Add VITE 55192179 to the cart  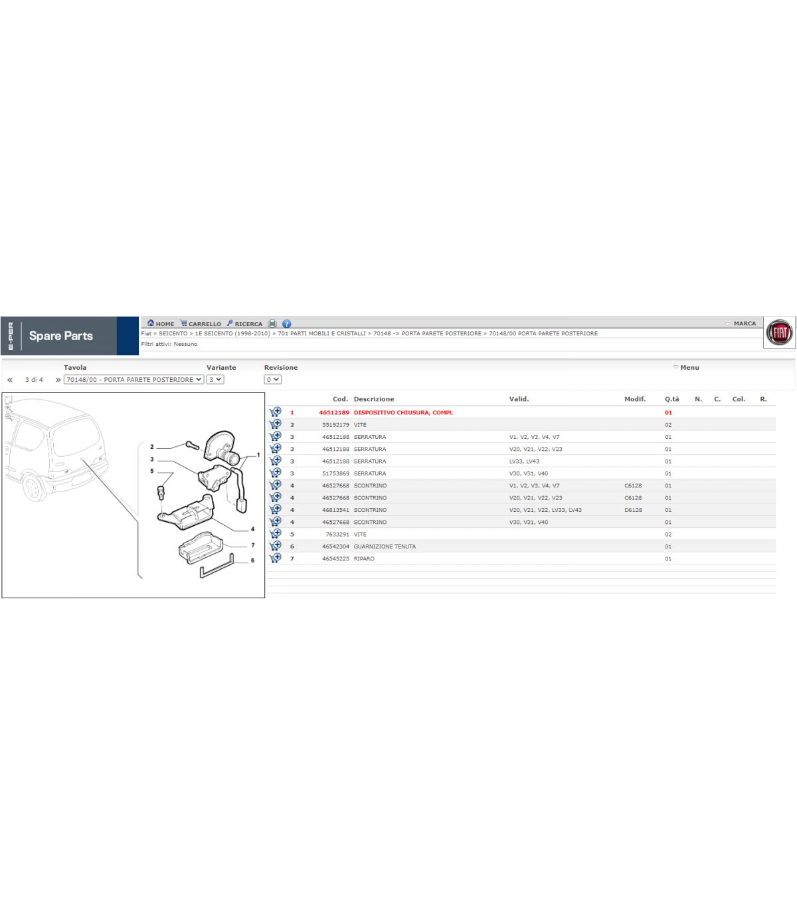click(276, 424)
